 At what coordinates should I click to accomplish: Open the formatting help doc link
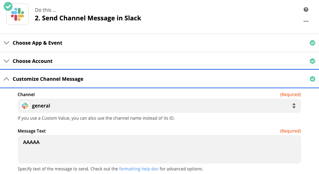click(139, 169)
